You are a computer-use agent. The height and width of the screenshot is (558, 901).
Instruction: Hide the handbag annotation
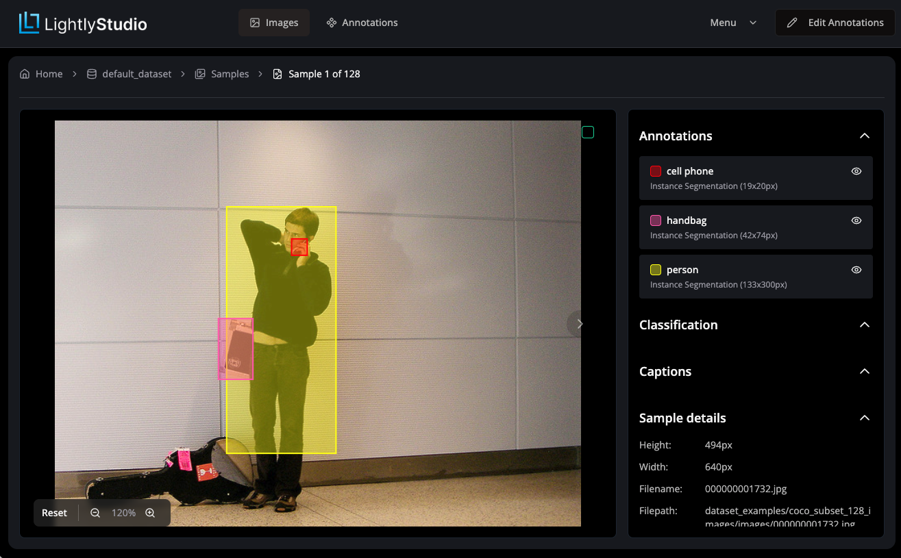[x=856, y=220]
